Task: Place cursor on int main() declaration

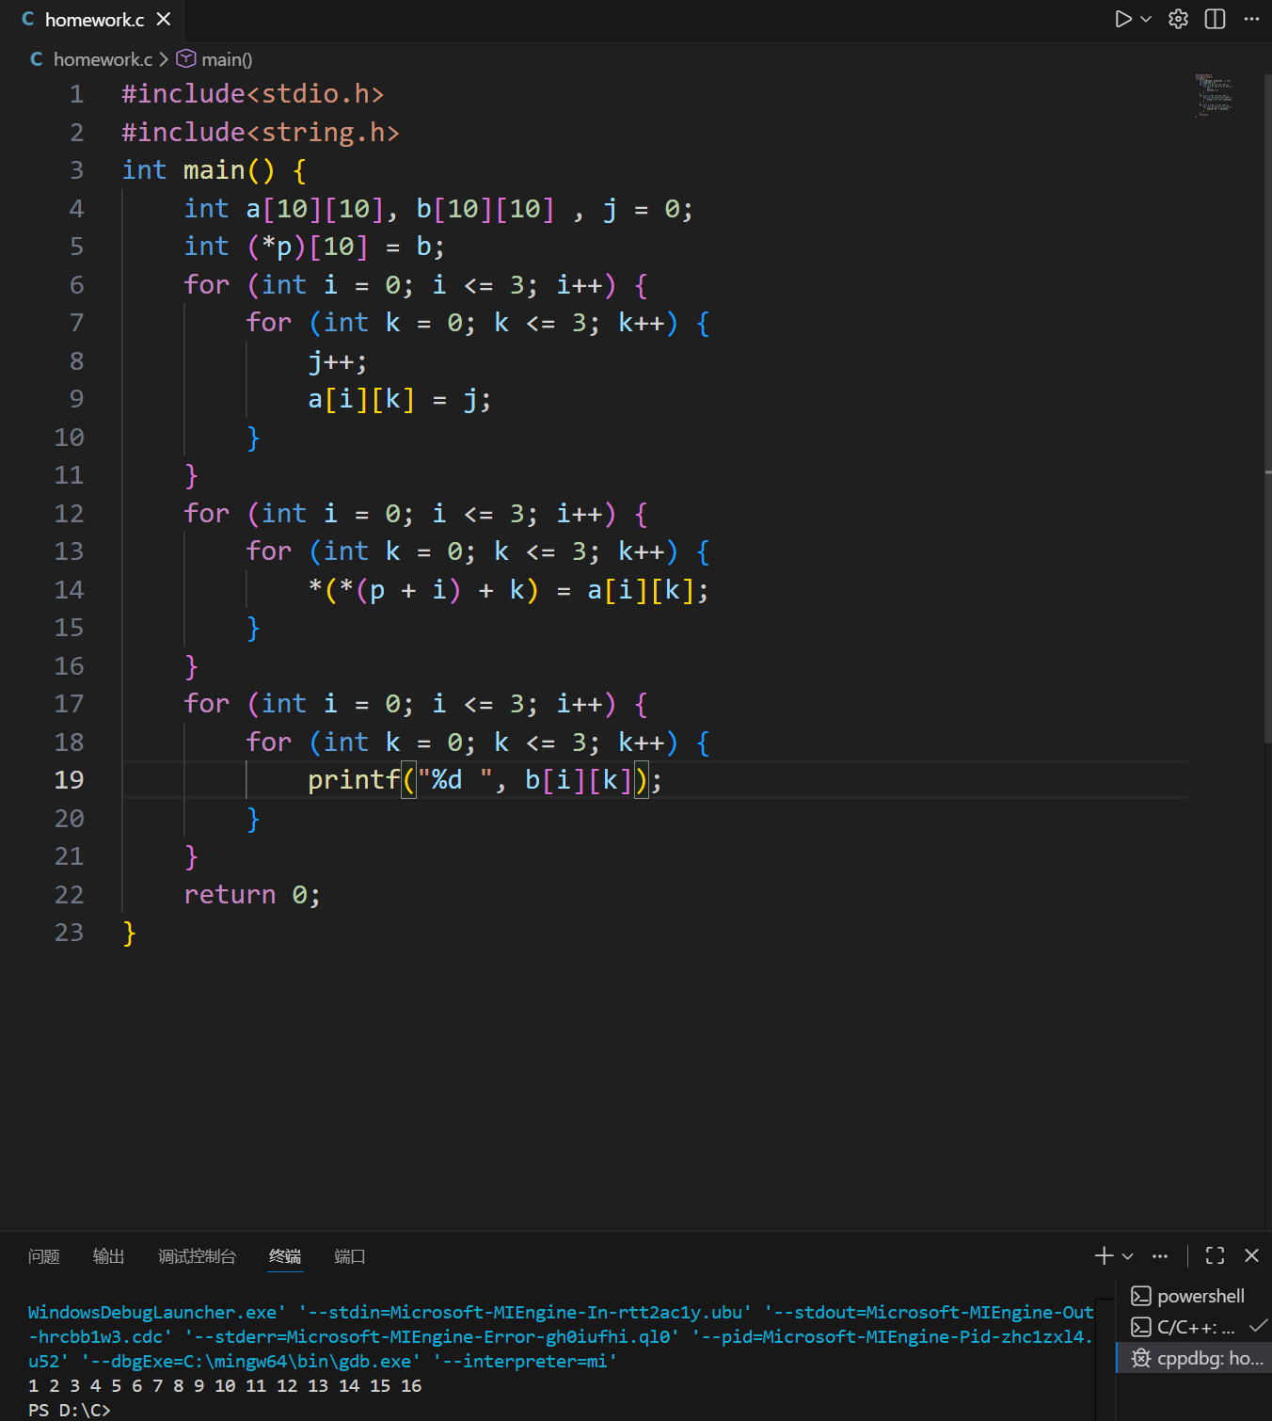Action: coord(215,170)
